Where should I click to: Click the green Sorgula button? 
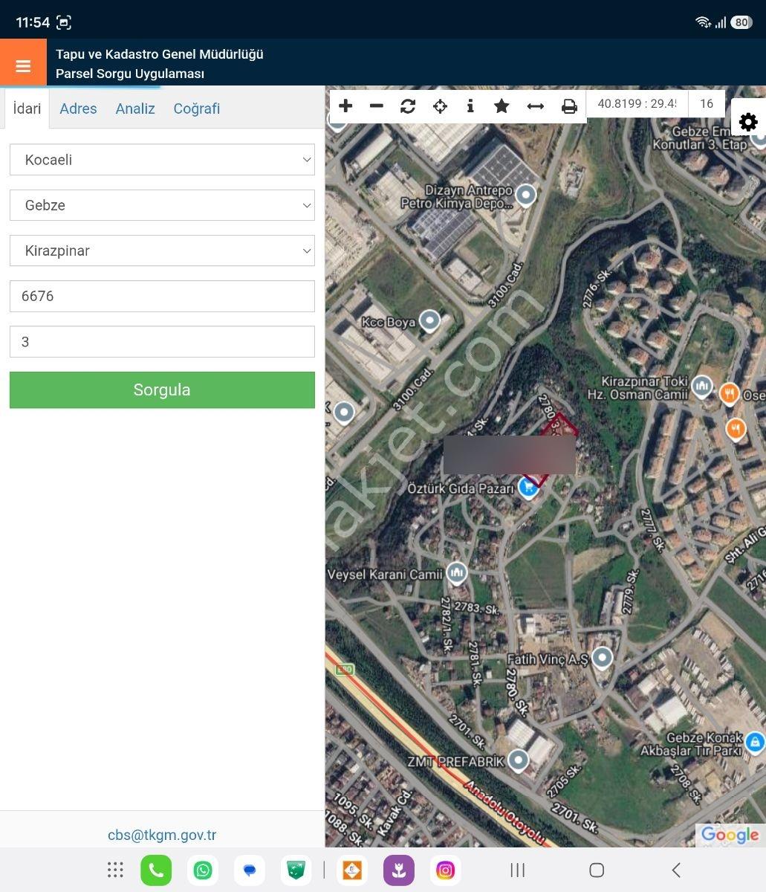(162, 390)
